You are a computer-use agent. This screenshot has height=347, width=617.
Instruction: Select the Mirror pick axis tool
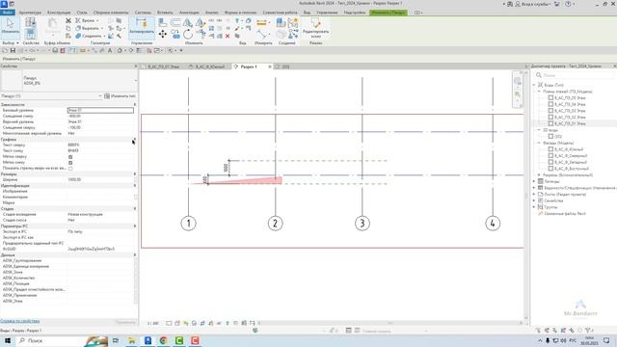click(188, 23)
